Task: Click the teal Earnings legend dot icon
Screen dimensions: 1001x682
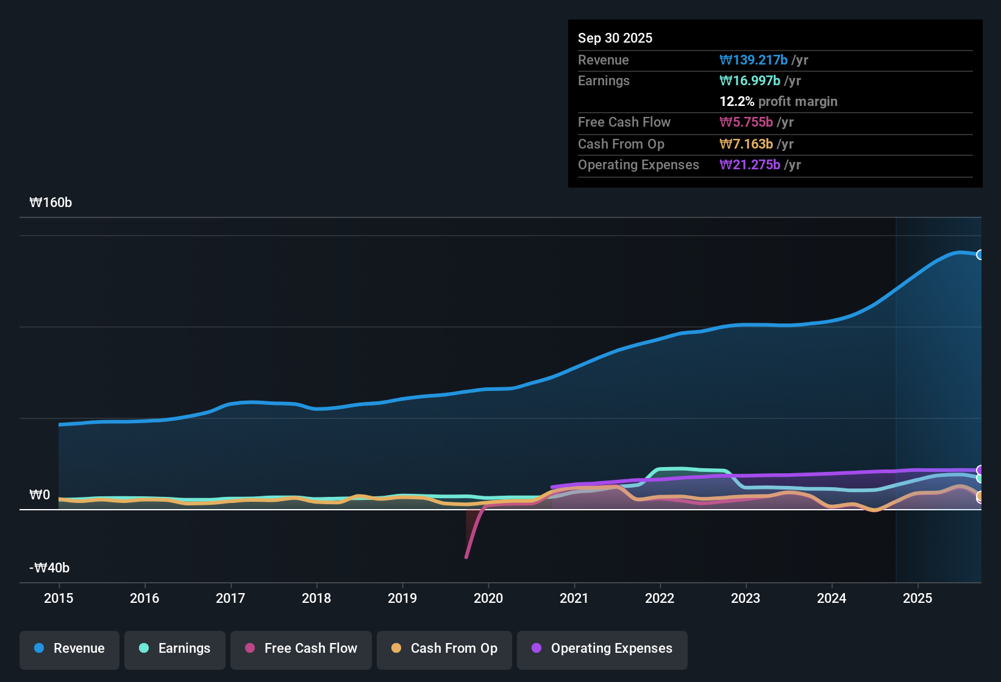Action: click(x=144, y=649)
